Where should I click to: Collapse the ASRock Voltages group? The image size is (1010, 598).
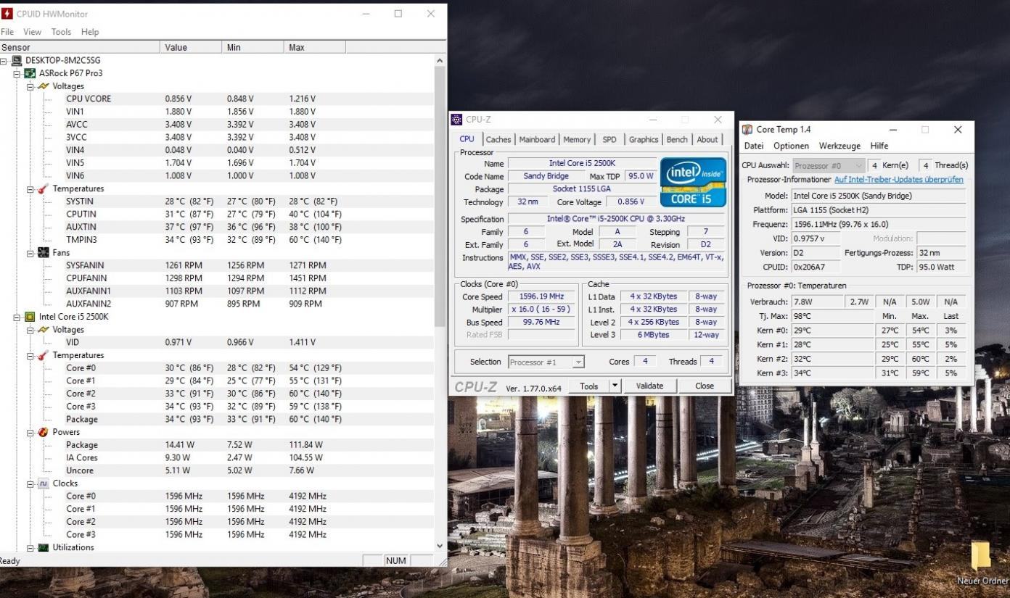click(30, 86)
